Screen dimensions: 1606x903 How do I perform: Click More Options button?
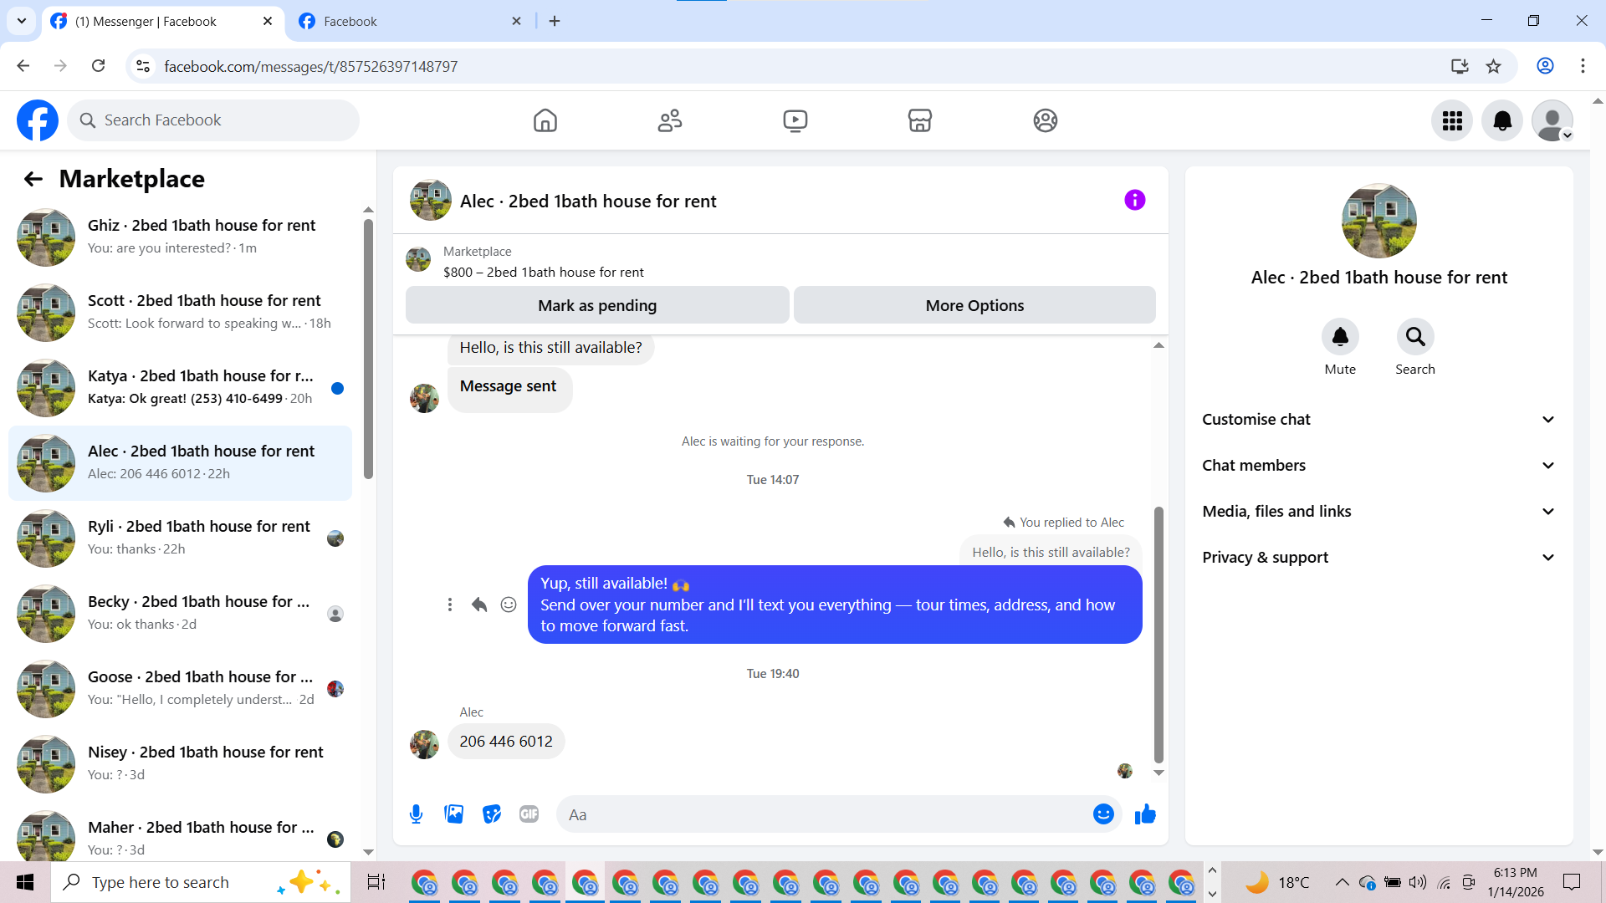click(x=974, y=306)
